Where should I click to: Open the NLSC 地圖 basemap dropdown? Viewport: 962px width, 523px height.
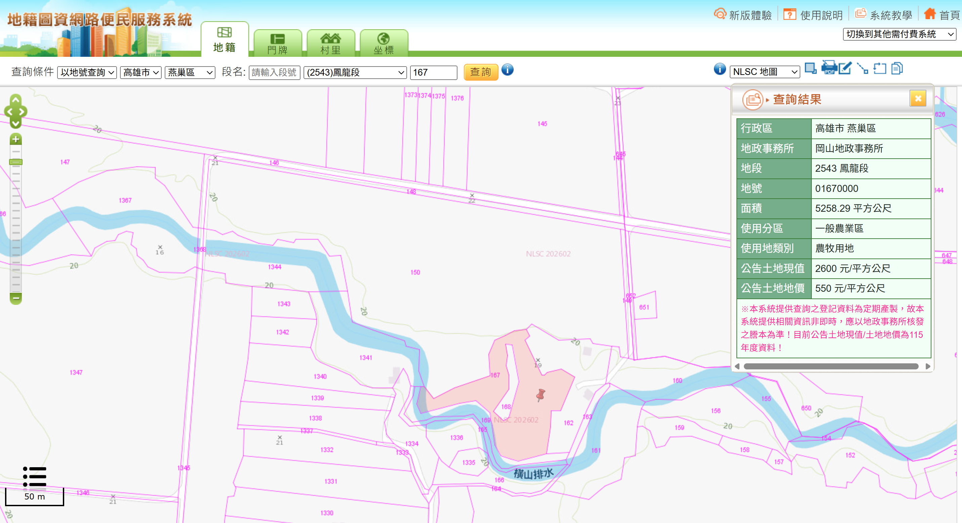764,72
